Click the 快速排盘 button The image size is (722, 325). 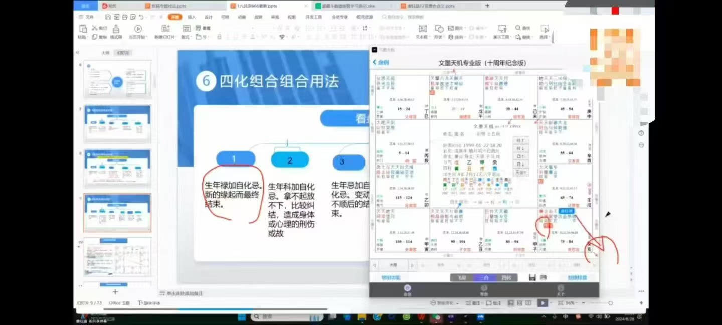click(577, 277)
